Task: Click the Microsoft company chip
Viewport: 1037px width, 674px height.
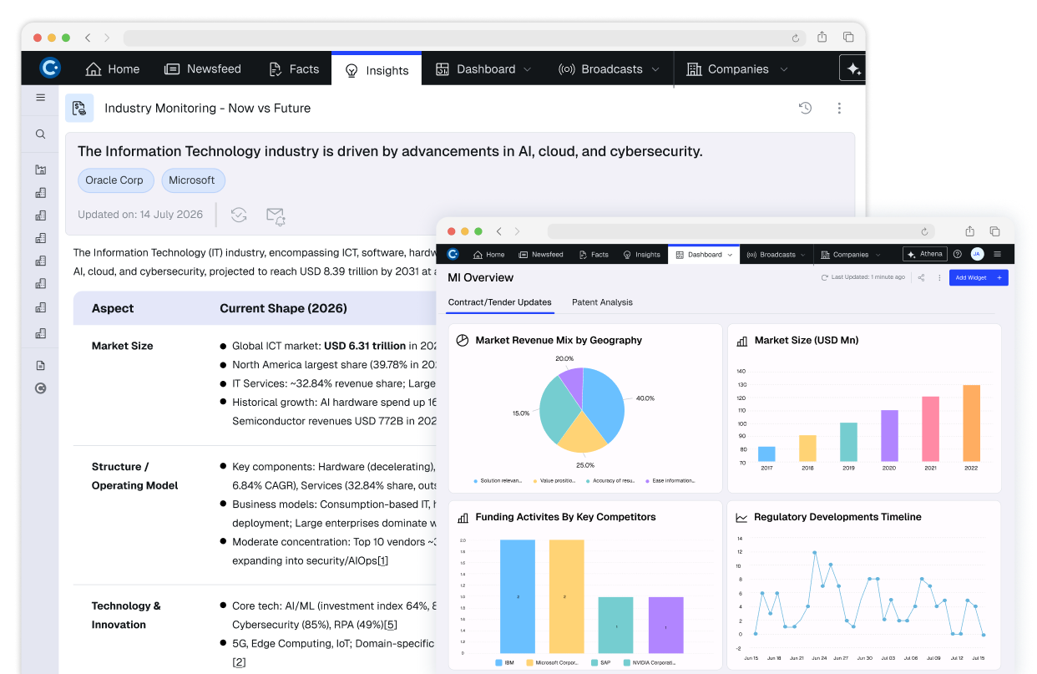Action: pos(192,180)
